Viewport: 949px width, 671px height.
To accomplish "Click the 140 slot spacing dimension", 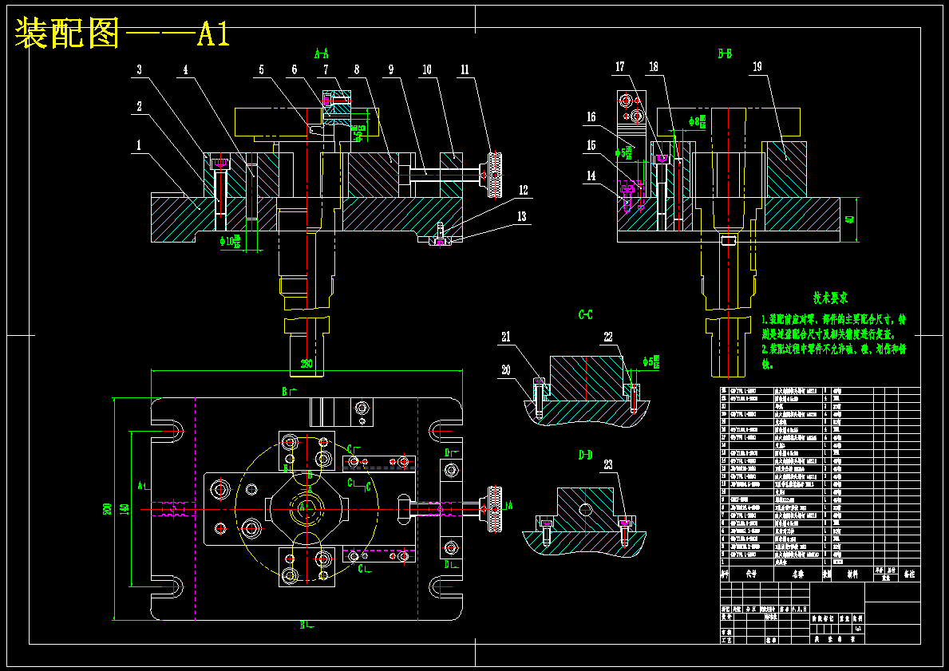I will point(124,508).
